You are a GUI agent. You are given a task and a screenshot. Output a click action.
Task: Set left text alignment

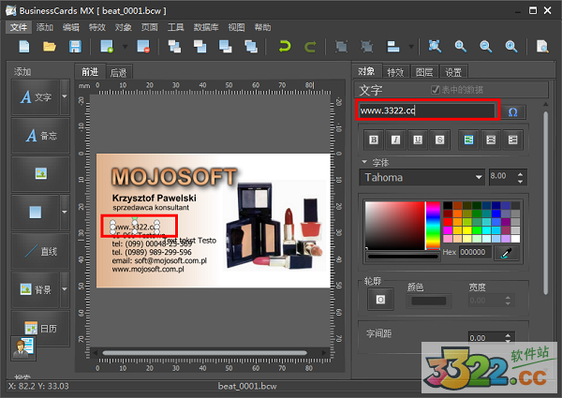pos(468,140)
